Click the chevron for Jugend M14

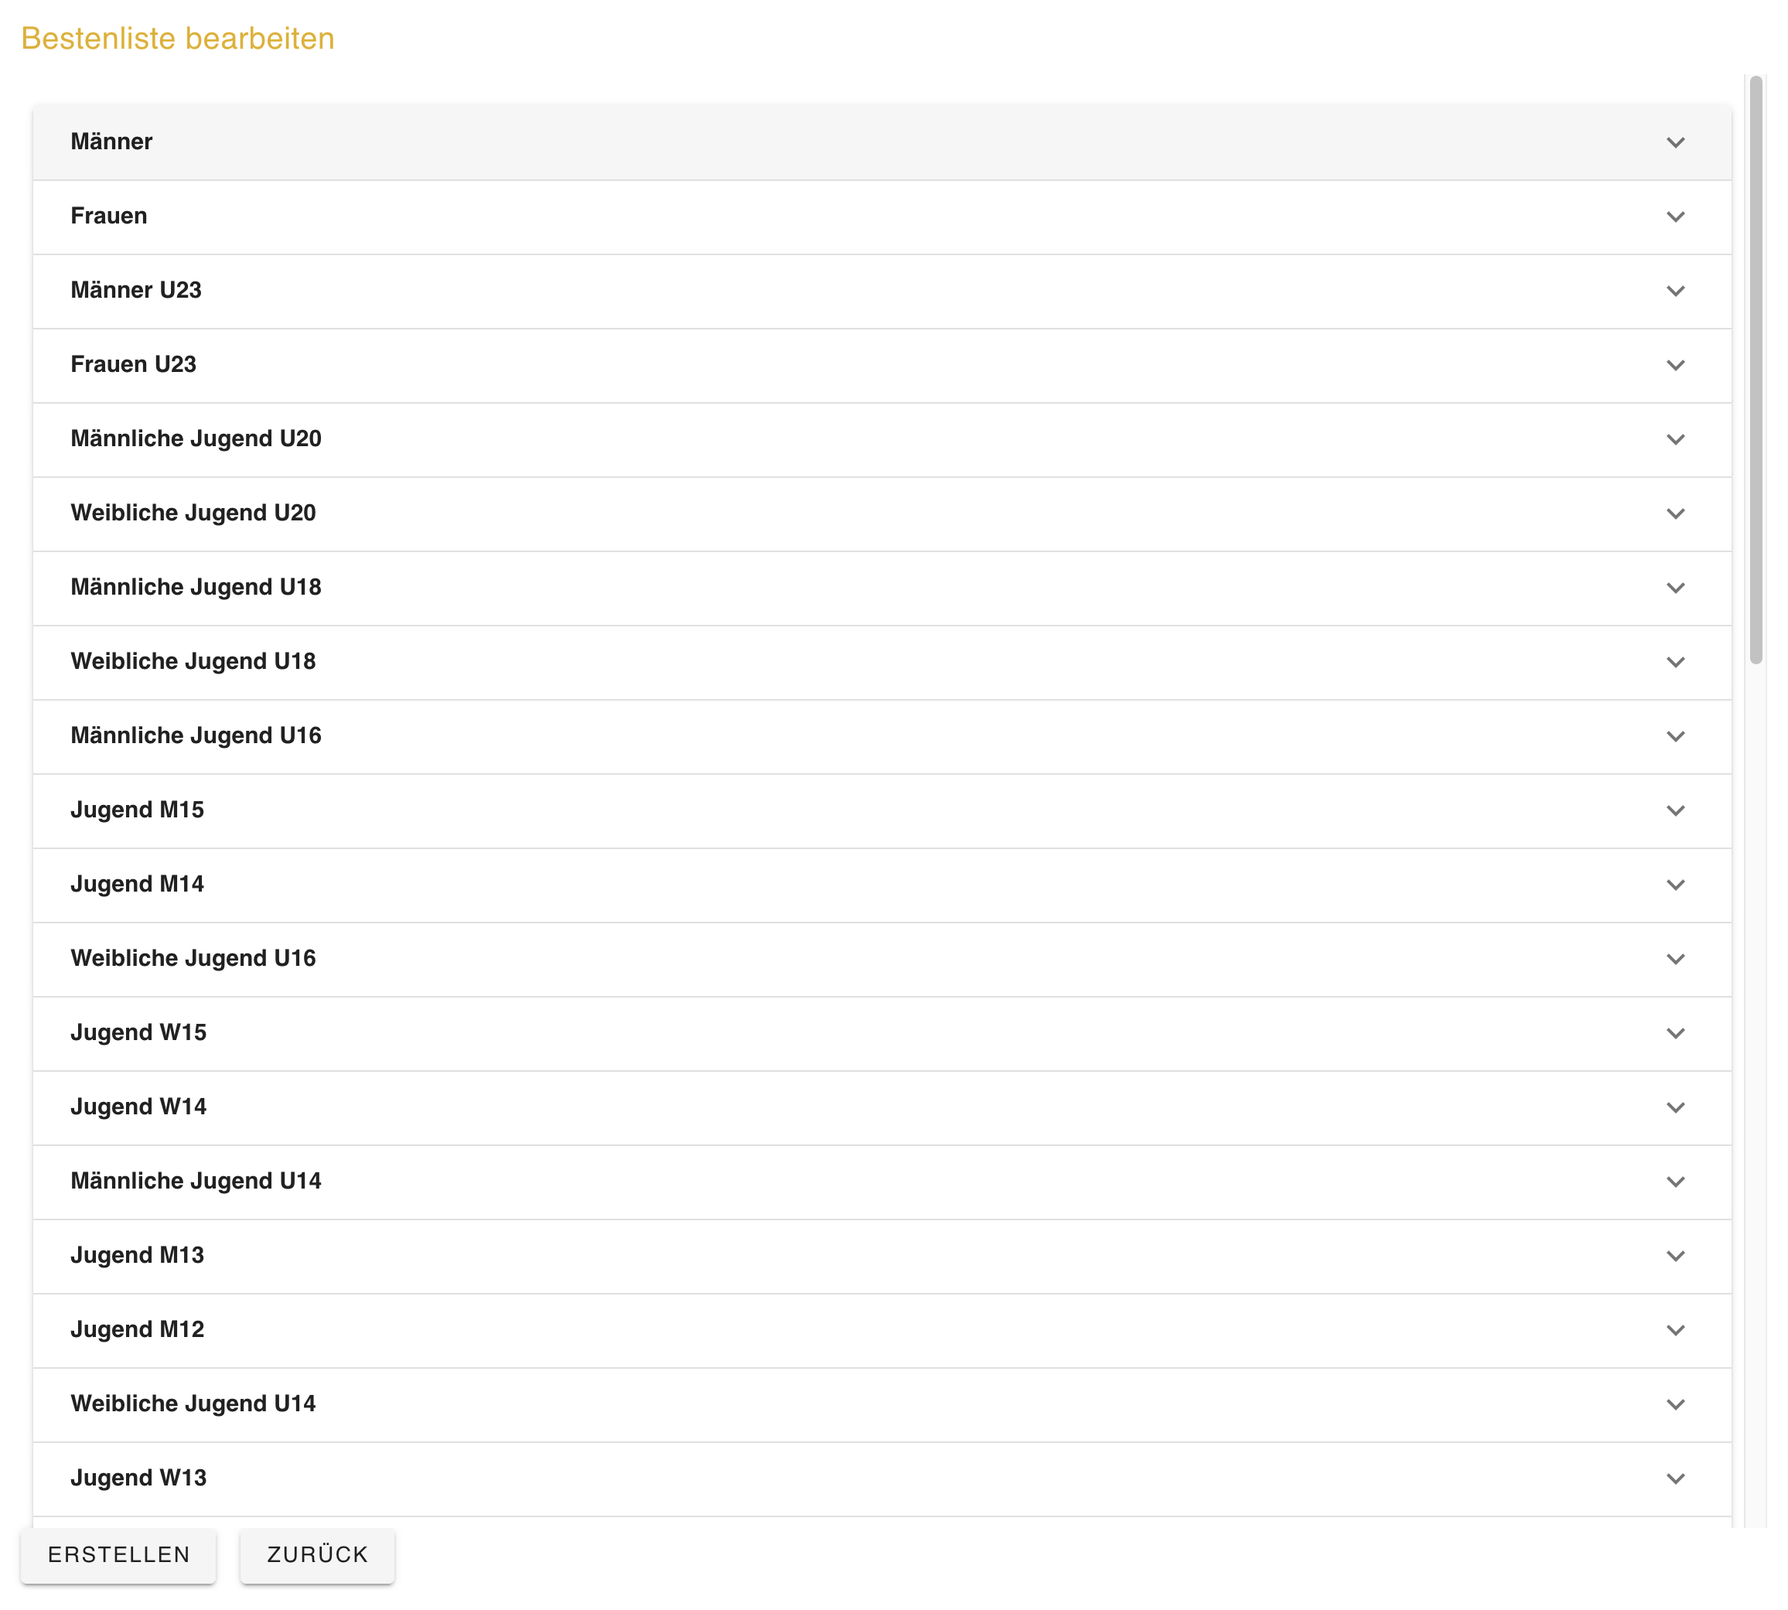pos(1675,885)
